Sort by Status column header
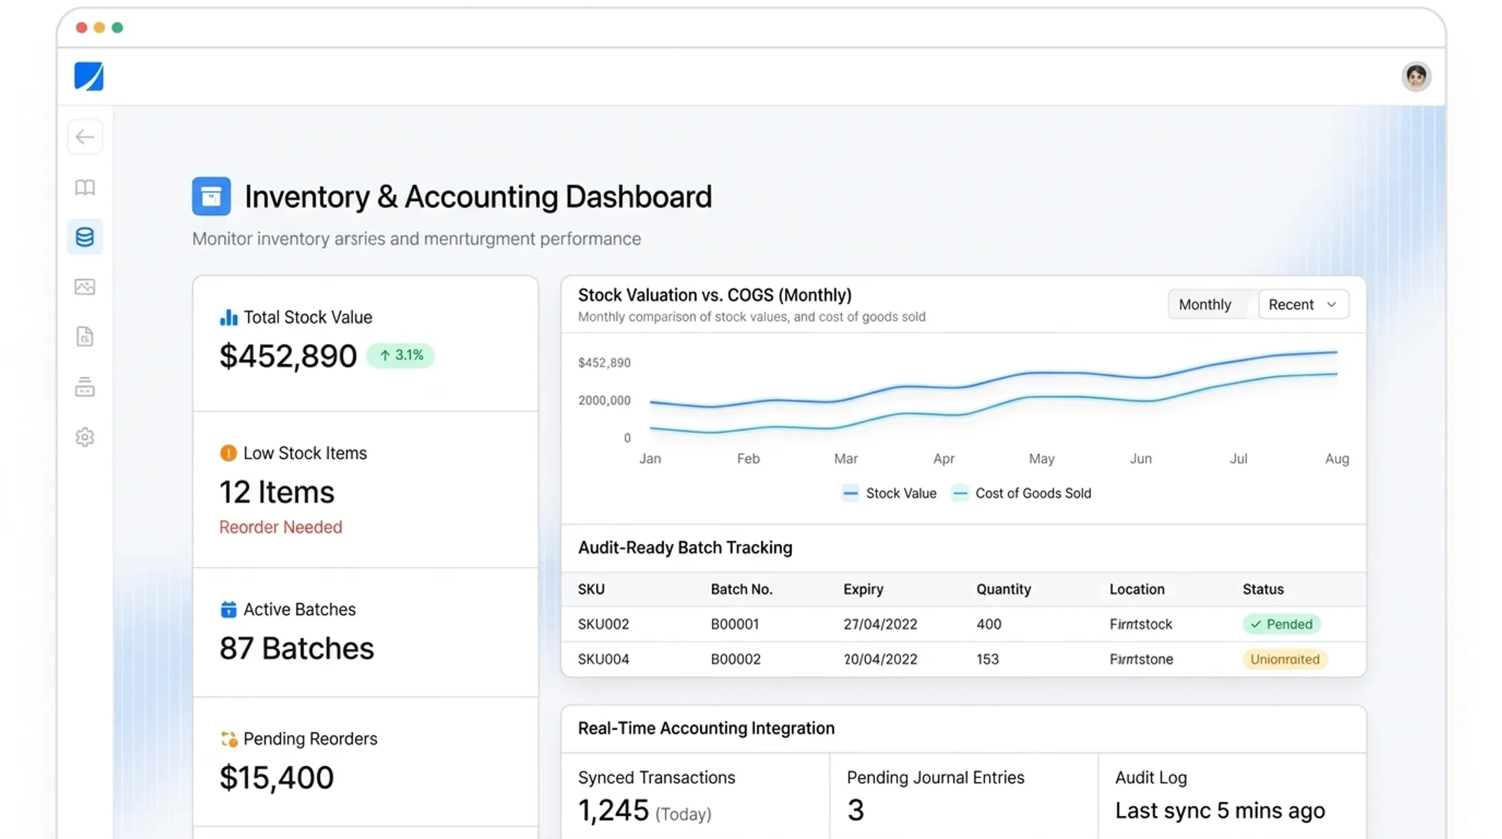The width and height of the screenshot is (1502, 839). point(1263,589)
